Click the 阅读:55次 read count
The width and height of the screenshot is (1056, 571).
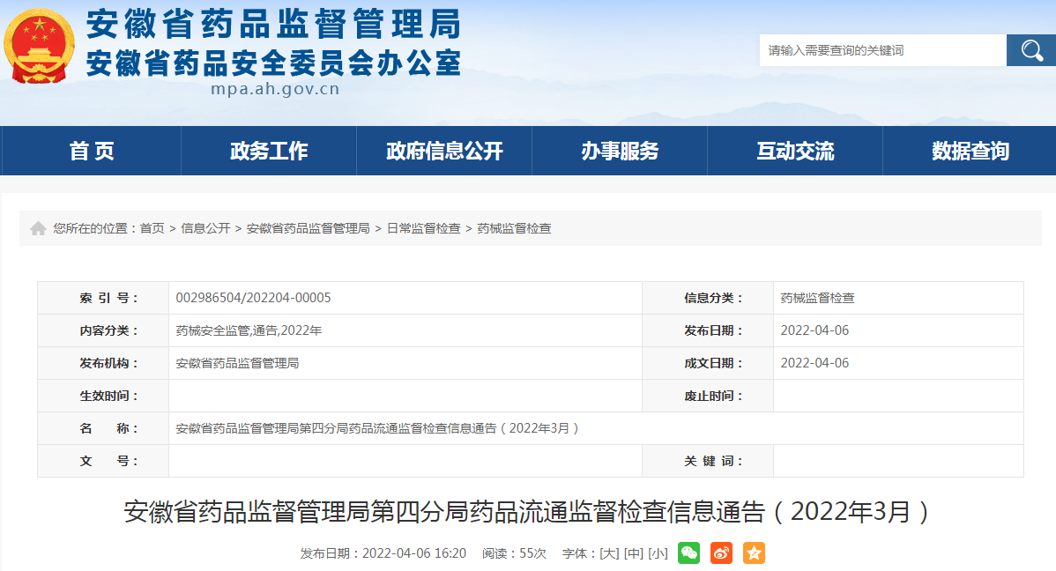(x=514, y=553)
